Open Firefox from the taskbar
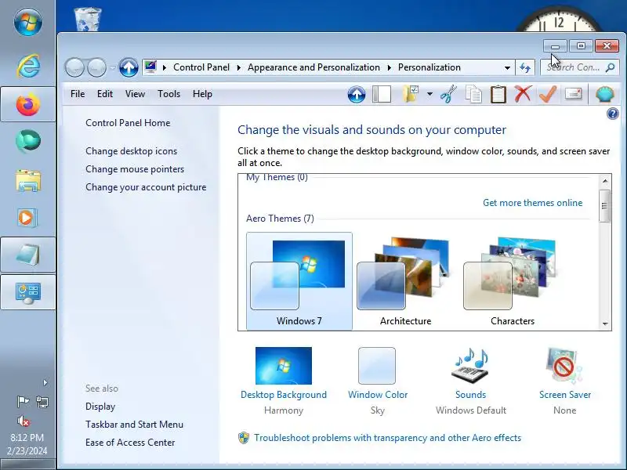The width and height of the screenshot is (627, 470). coord(28,105)
